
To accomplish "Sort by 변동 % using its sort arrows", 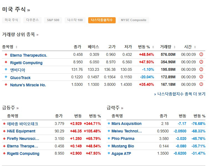I will 153,47.
